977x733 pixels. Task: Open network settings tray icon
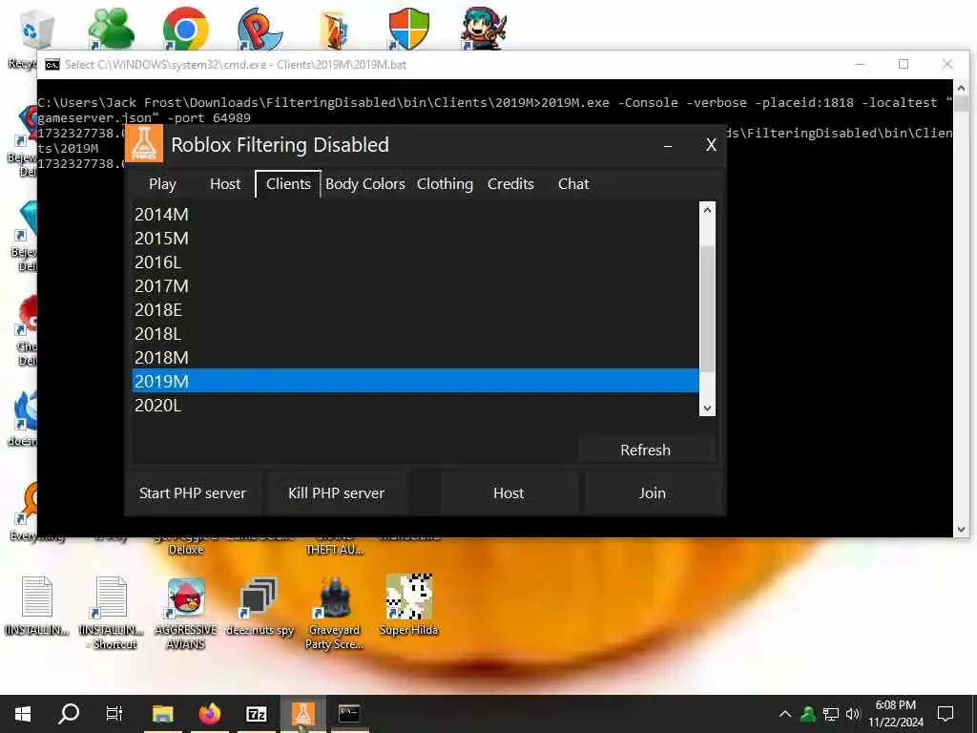pos(831,714)
